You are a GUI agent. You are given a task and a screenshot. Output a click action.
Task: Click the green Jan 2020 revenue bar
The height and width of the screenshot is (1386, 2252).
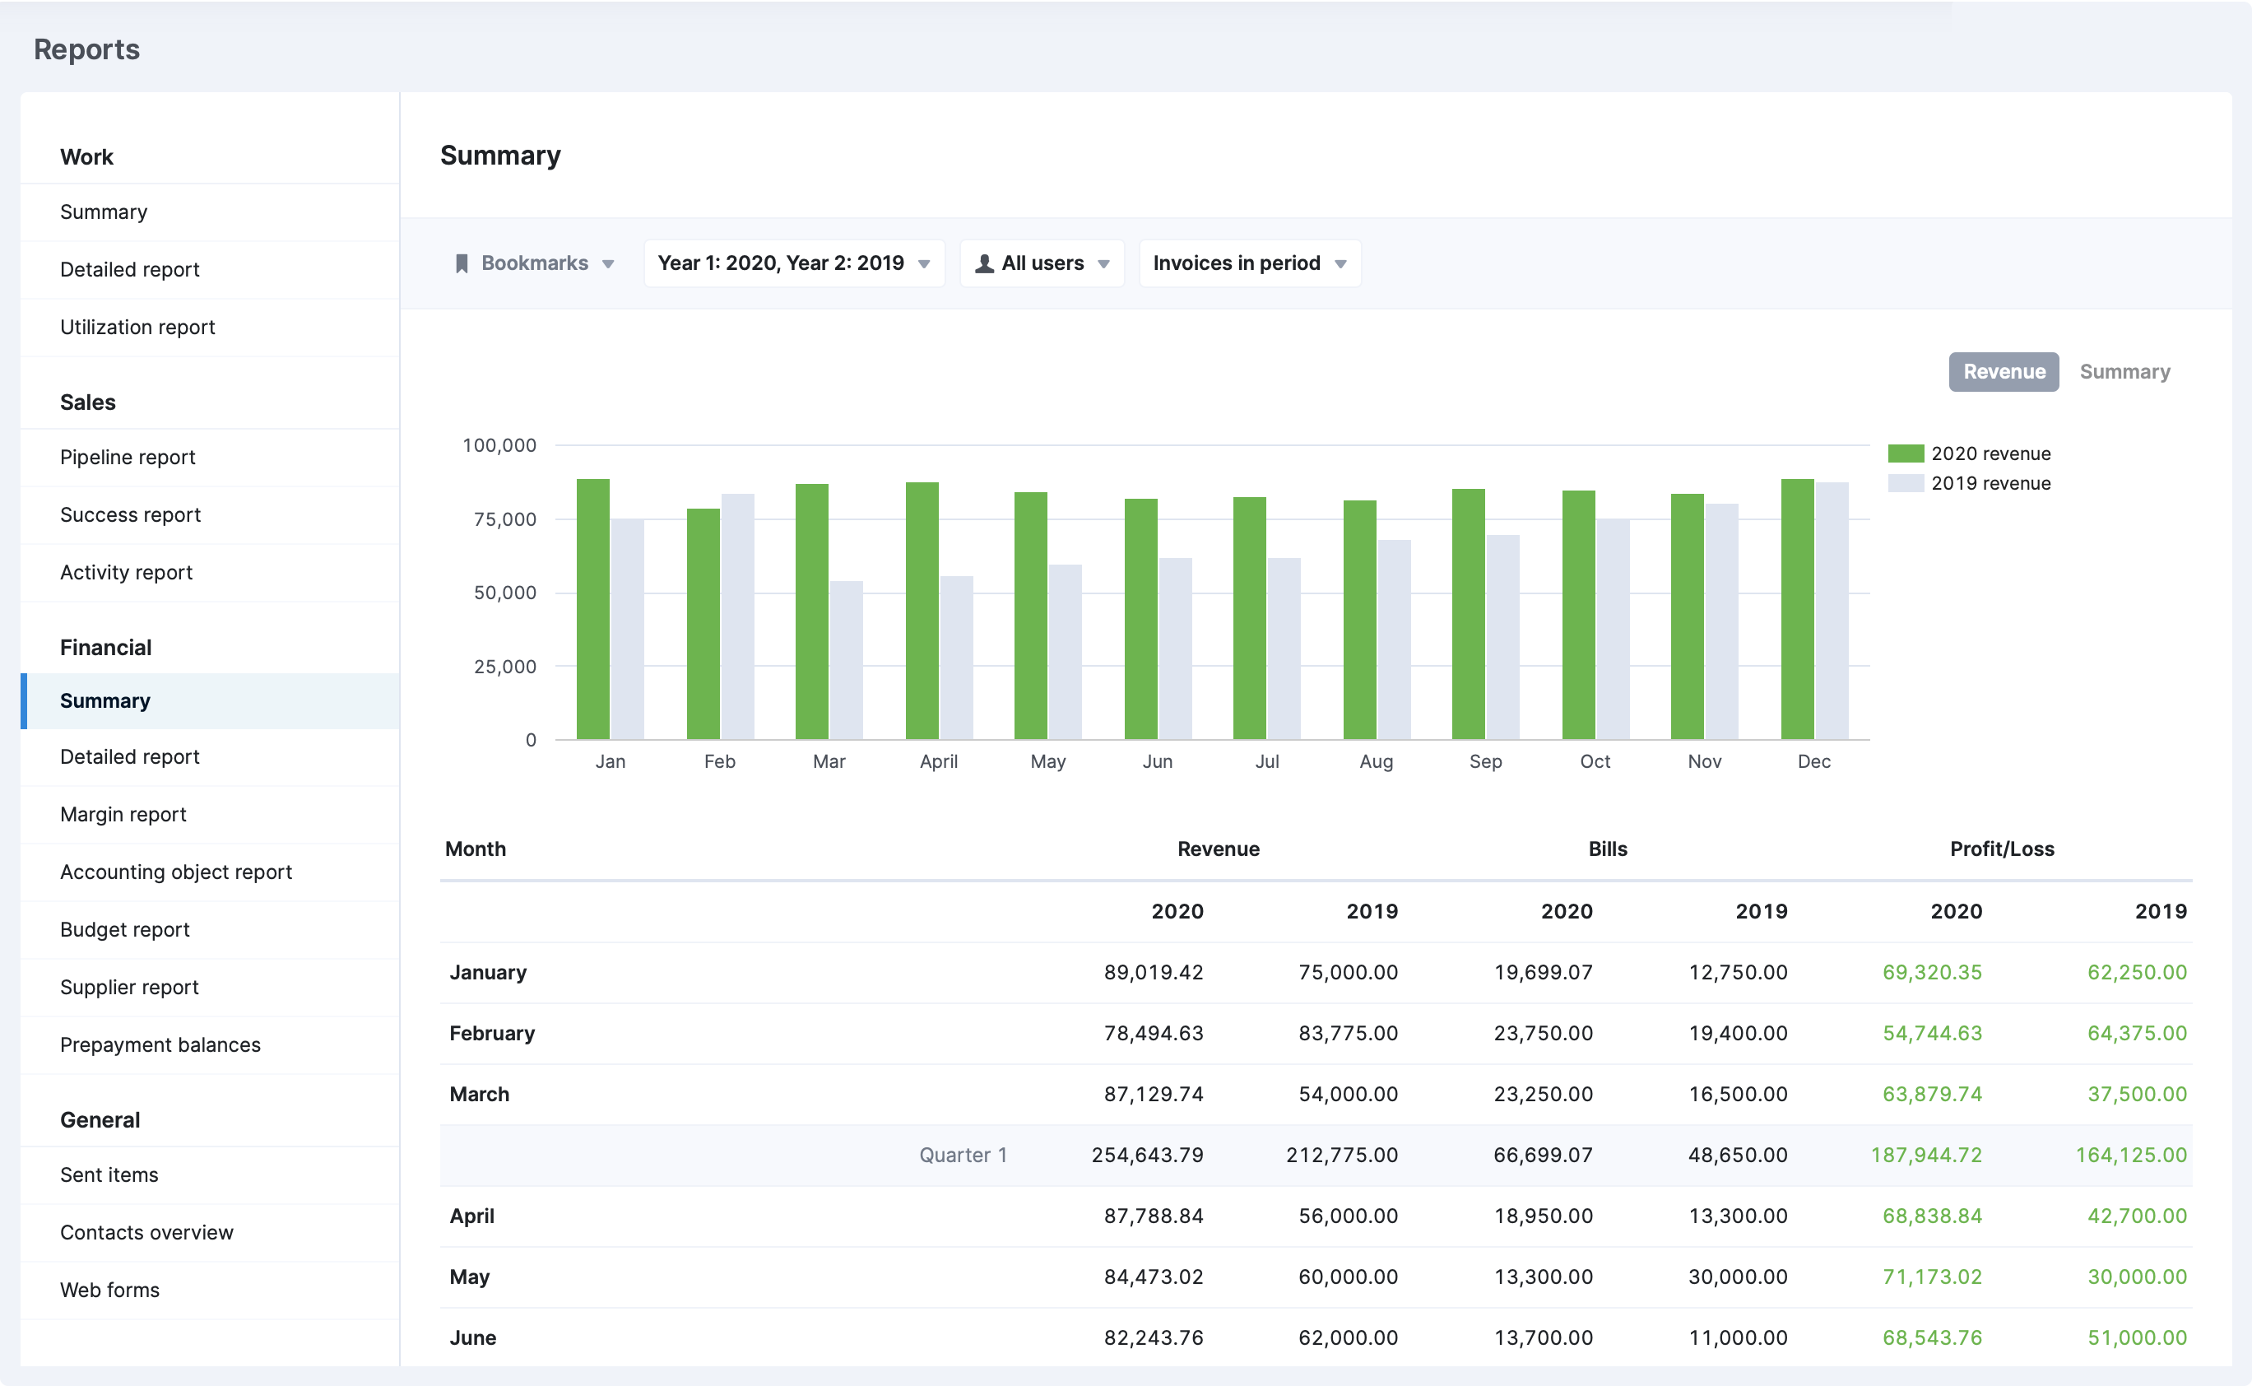click(x=592, y=610)
